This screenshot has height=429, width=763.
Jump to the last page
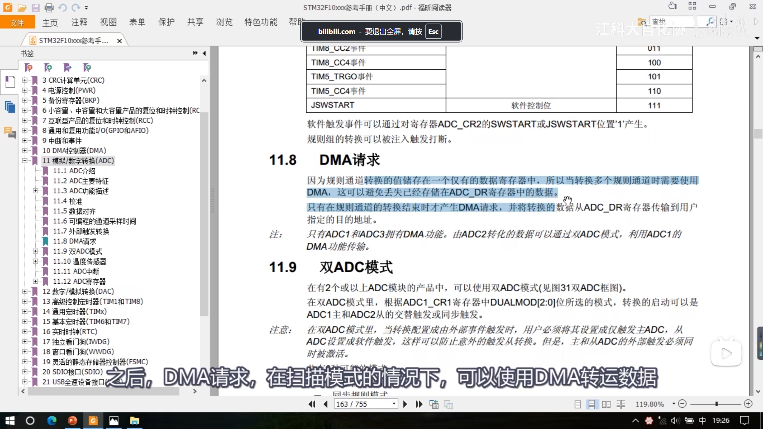click(419, 404)
